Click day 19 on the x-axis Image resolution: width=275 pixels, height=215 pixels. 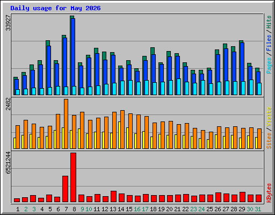(x=161, y=209)
